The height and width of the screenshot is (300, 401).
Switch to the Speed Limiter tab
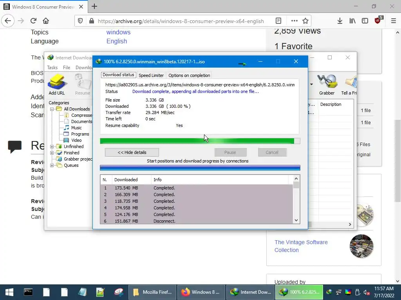point(151,75)
